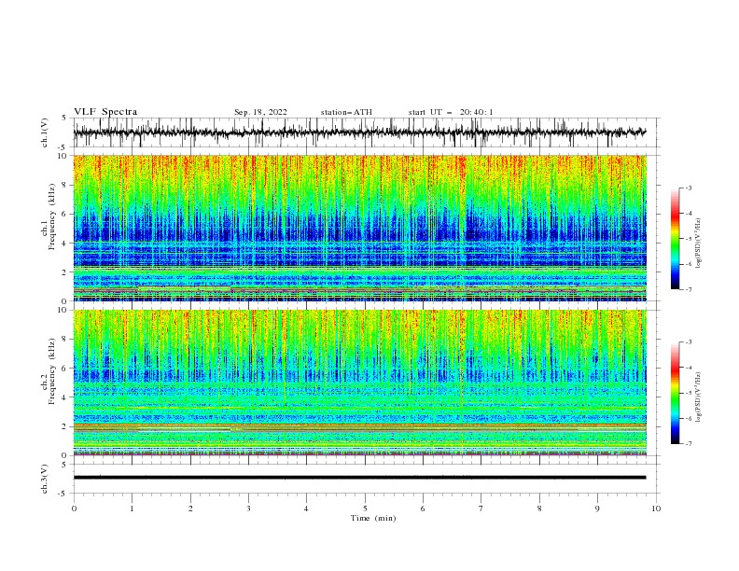Click the ch.1 "Frequency (kHz)" axis label
This screenshot has width=739, height=571.
52,217
